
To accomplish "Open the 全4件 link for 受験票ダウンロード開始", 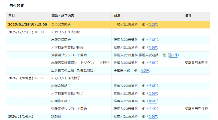I will [x=153, y=109].
